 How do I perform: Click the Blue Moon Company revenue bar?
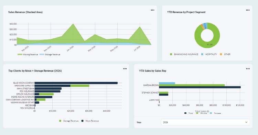(76, 83)
